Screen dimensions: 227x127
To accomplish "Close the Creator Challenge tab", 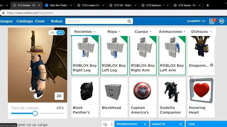I will 103,5.
